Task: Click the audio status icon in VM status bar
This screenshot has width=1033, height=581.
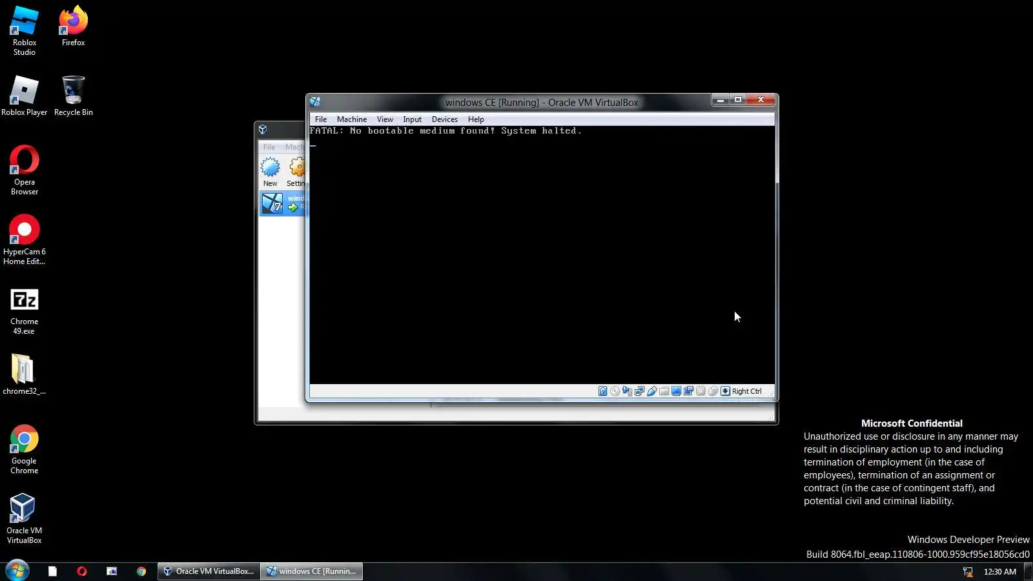Action: tap(627, 391)
